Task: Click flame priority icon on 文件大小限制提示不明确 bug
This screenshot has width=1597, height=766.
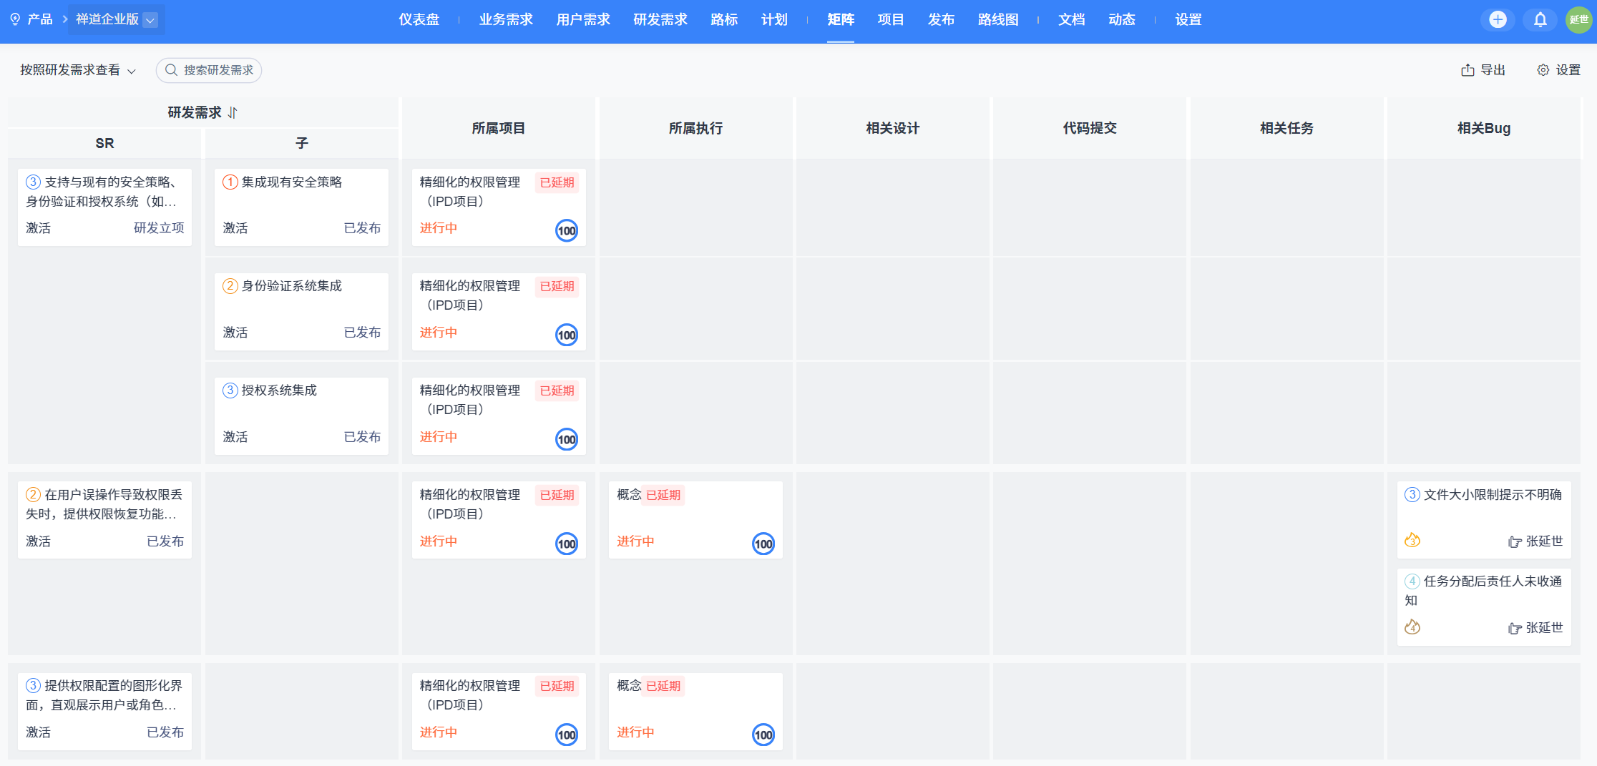Action: pyautogui.click(x=1412, y=541)
